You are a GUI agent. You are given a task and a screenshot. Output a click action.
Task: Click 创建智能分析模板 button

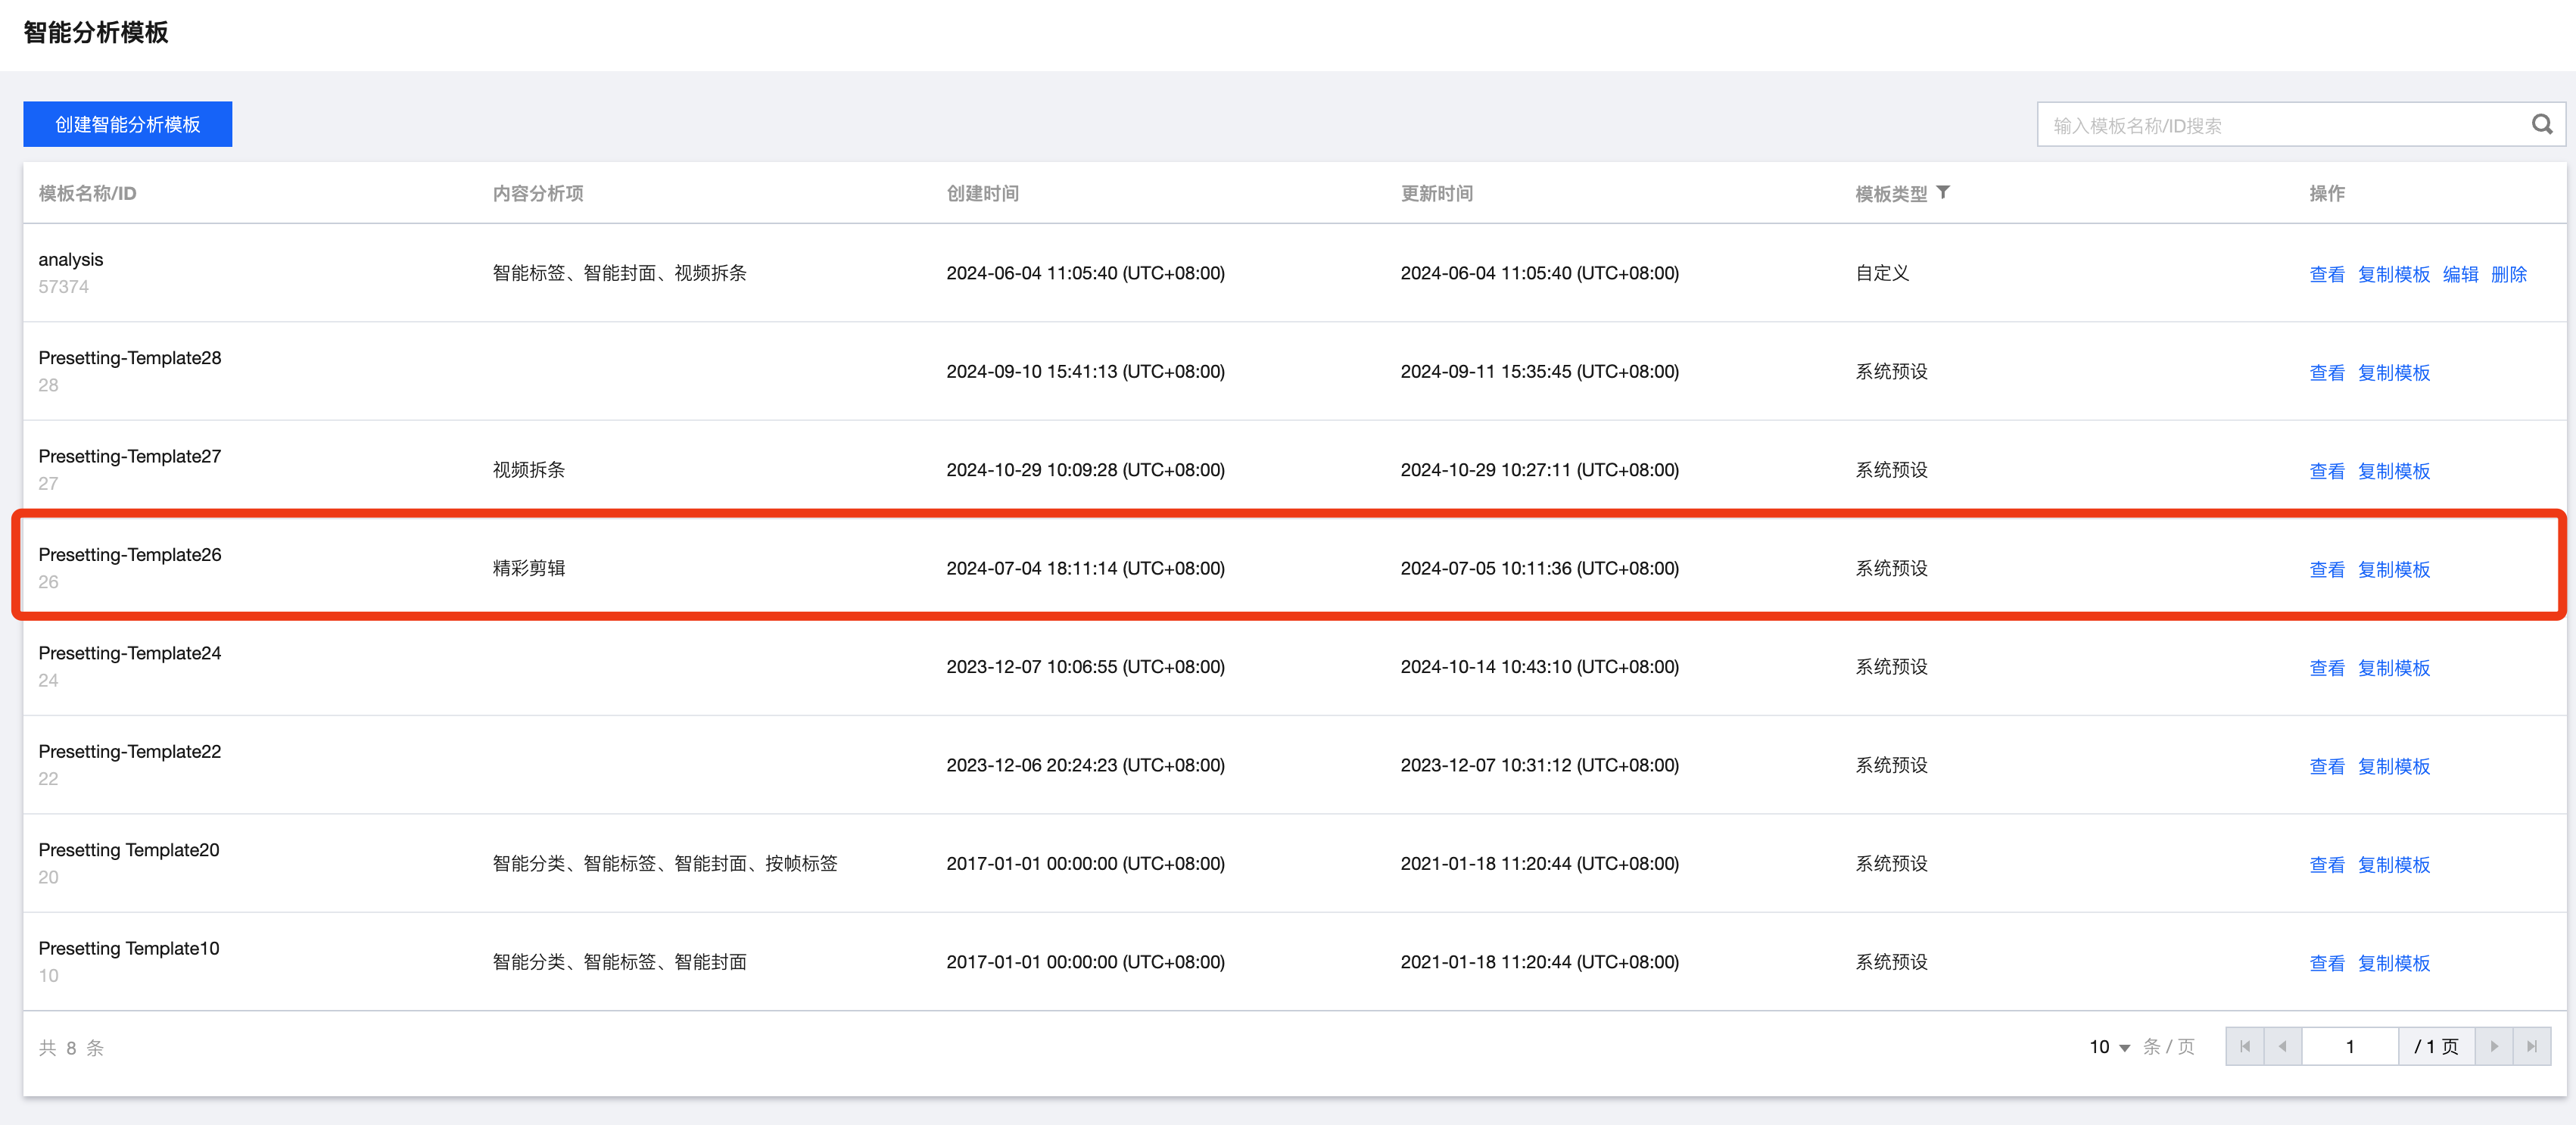[x=128, y=124]
